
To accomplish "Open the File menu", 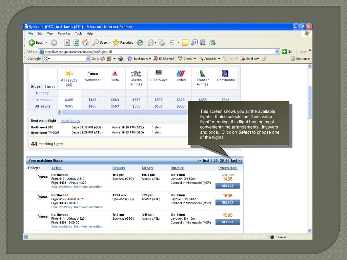I will [31, 34].
